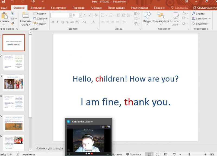Toggle text shadow S formatting

coord(67,22)
